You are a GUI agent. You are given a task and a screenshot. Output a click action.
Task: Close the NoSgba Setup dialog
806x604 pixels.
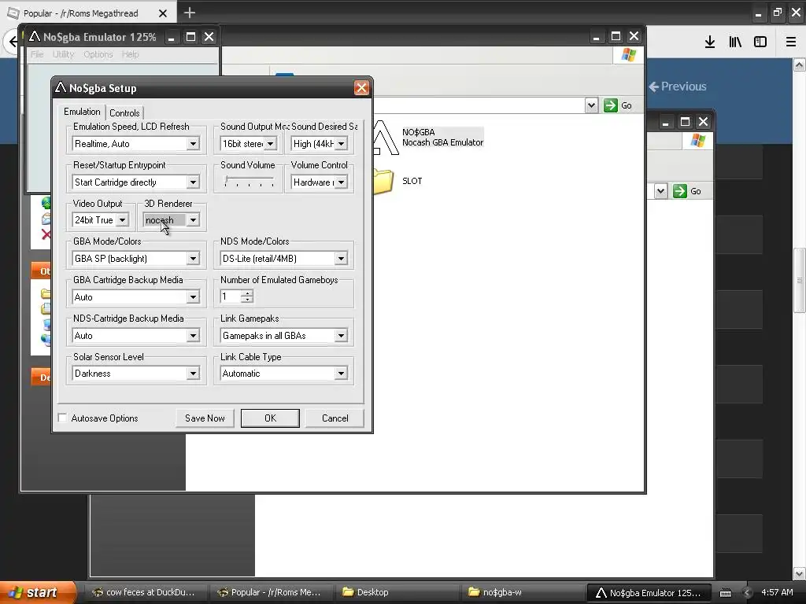pyautogui.click(x=361, y=88)
